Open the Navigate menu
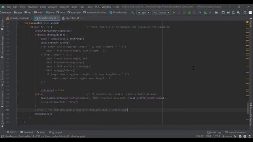The image size is (253, 142). click(x=32, y=7)
